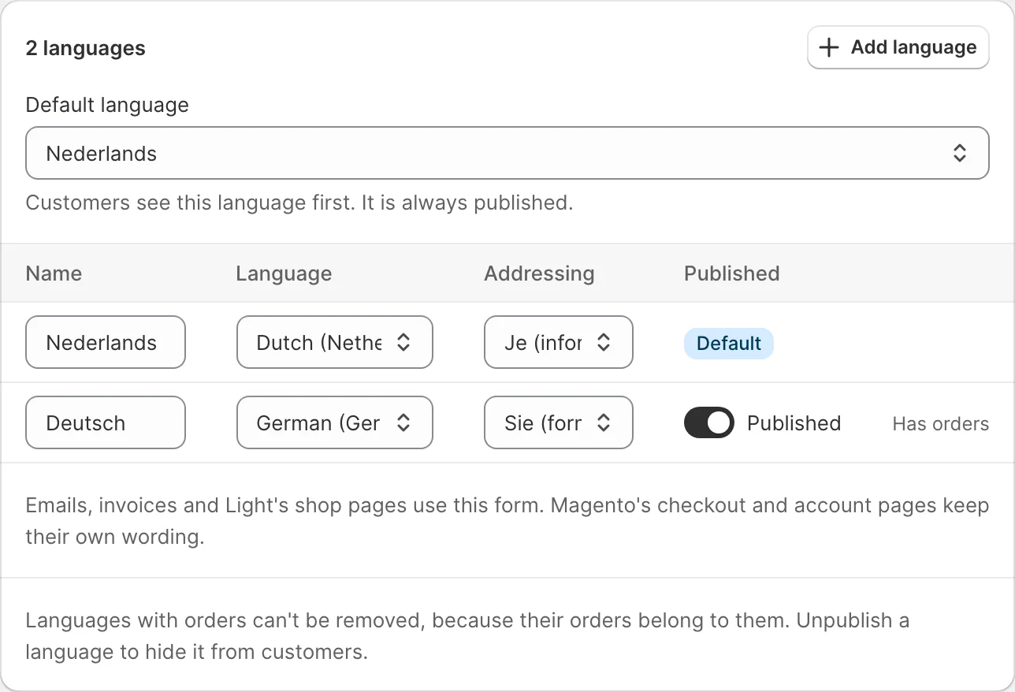
Task: Click the Languages with orders can't be removed note
Action: [467, 636]
